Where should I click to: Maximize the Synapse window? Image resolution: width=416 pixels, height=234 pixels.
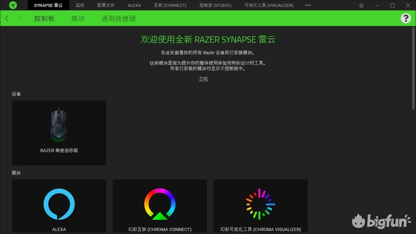click(x=392, y=5)
